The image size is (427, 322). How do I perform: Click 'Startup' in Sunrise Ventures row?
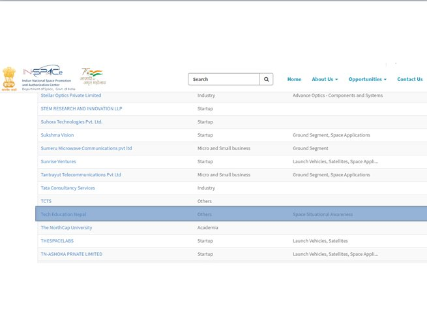[x=205, y=161]
